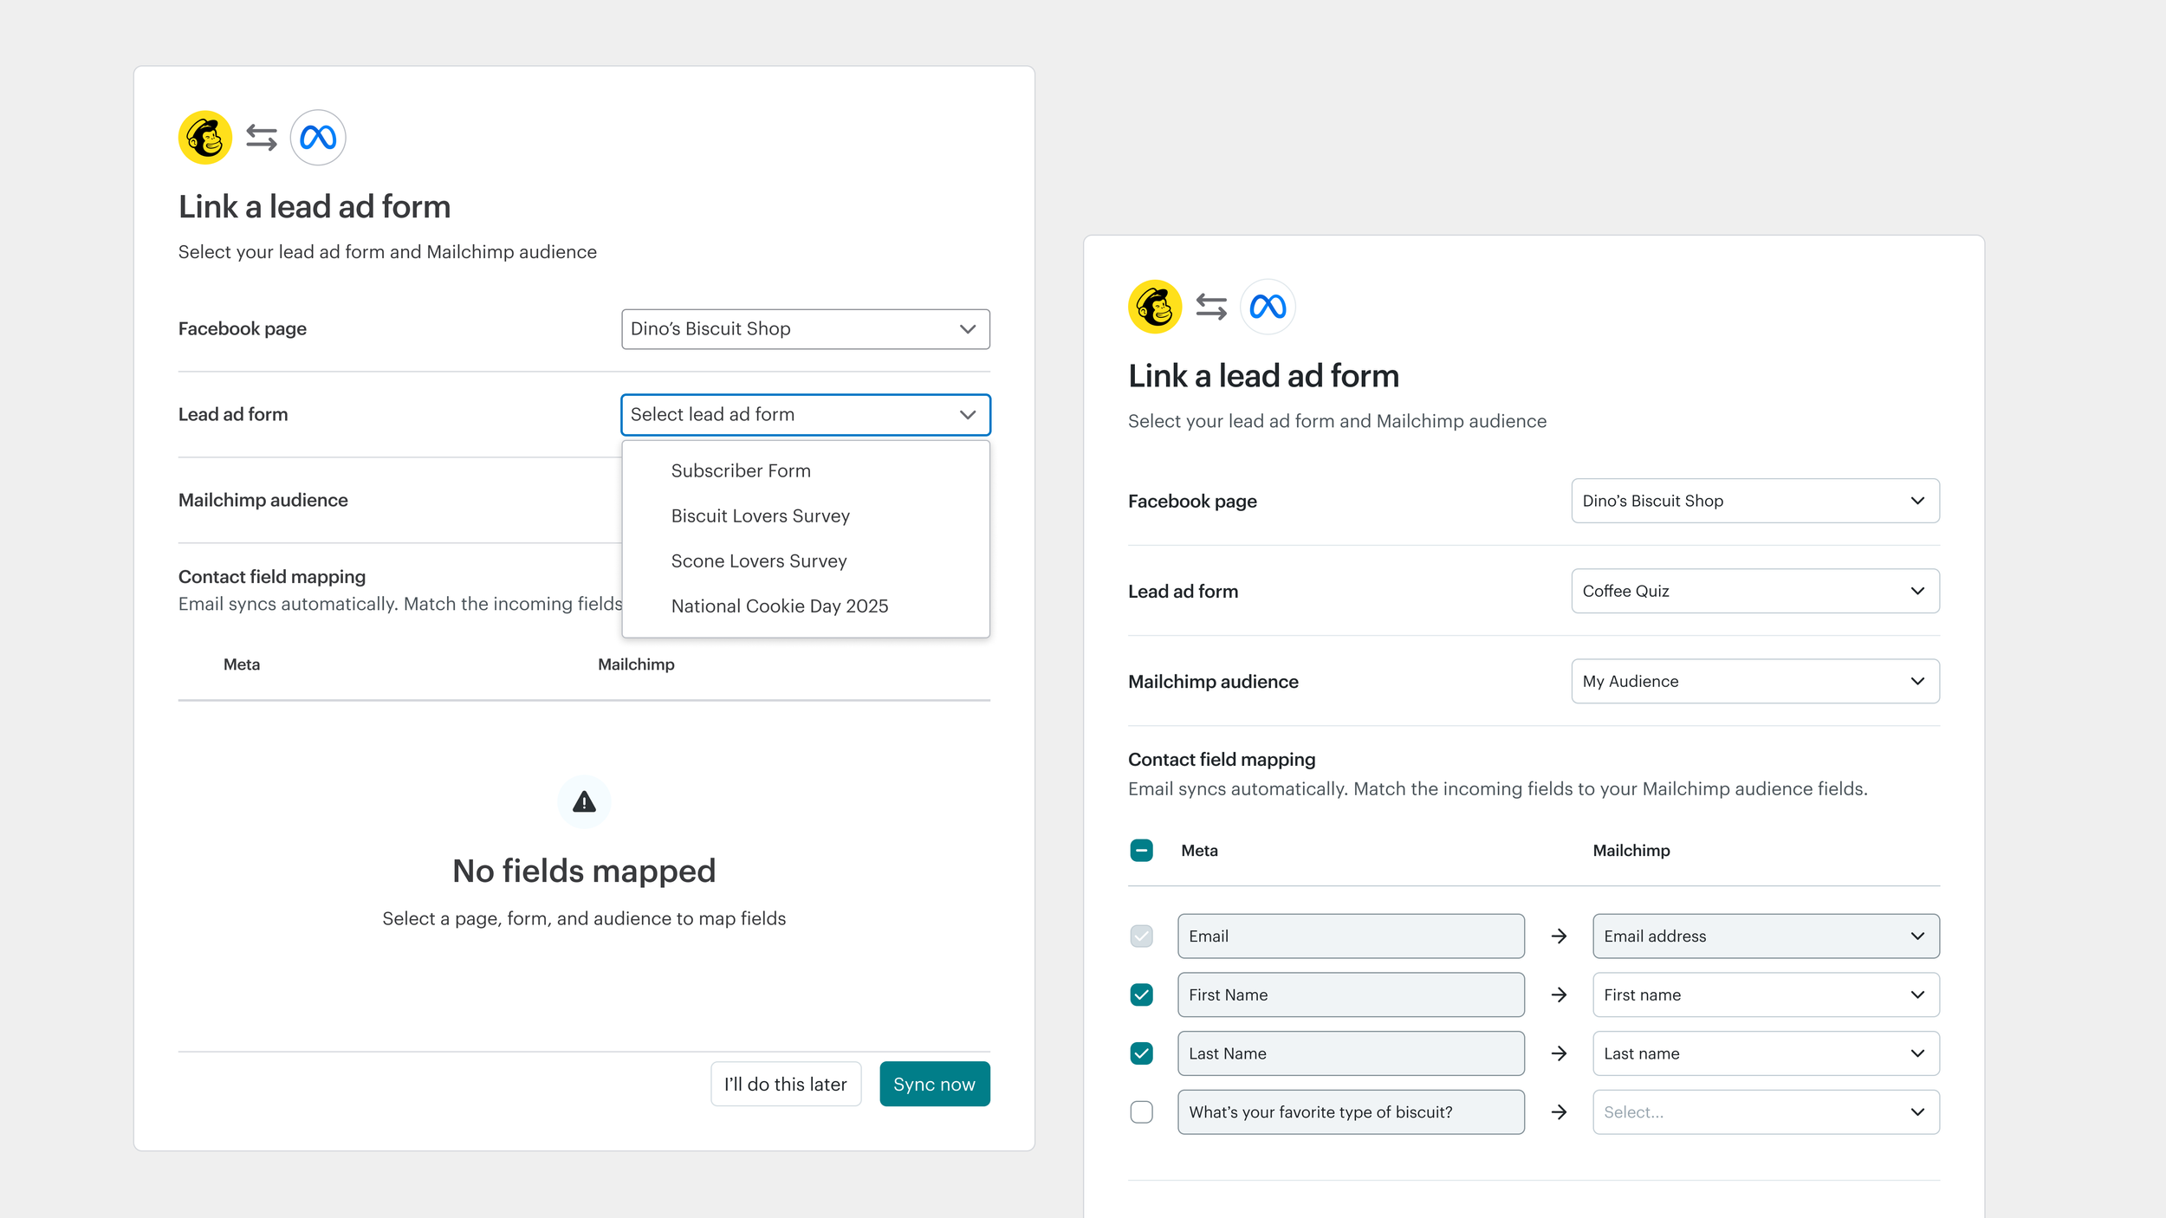The height and width of the screenshot is (1218, 2166).
Task: Select National Cookie Day 2025 option
Action: pyautogui.click(x=779, y=606)
